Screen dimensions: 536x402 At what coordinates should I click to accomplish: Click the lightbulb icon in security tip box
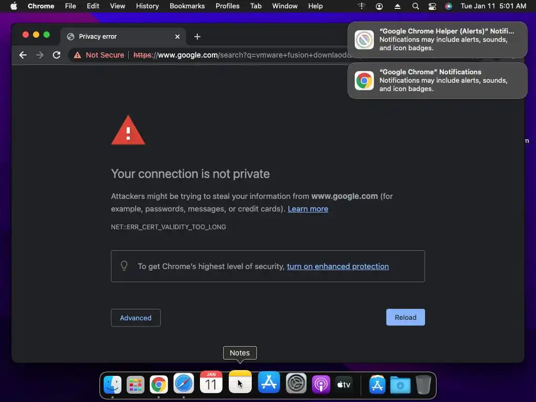(124, 265)
